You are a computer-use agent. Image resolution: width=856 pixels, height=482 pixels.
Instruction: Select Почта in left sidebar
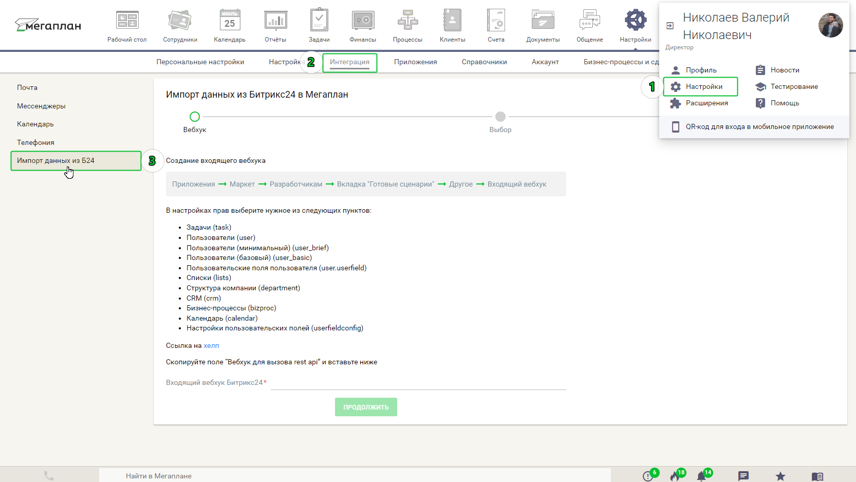[27, 87]
